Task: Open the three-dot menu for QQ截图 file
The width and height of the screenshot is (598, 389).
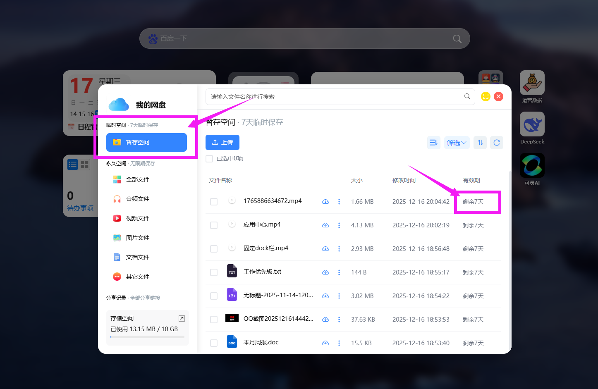Action: [x=339, y=320]
